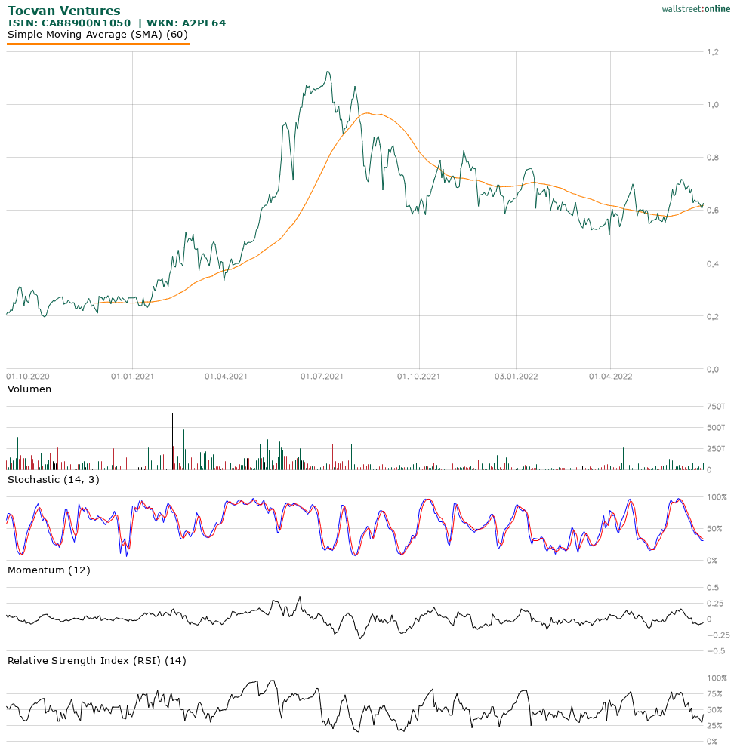737x747 pixels.
Task: Click the 0% label on the Stochastic axis
Action: (x=712, y=561)
